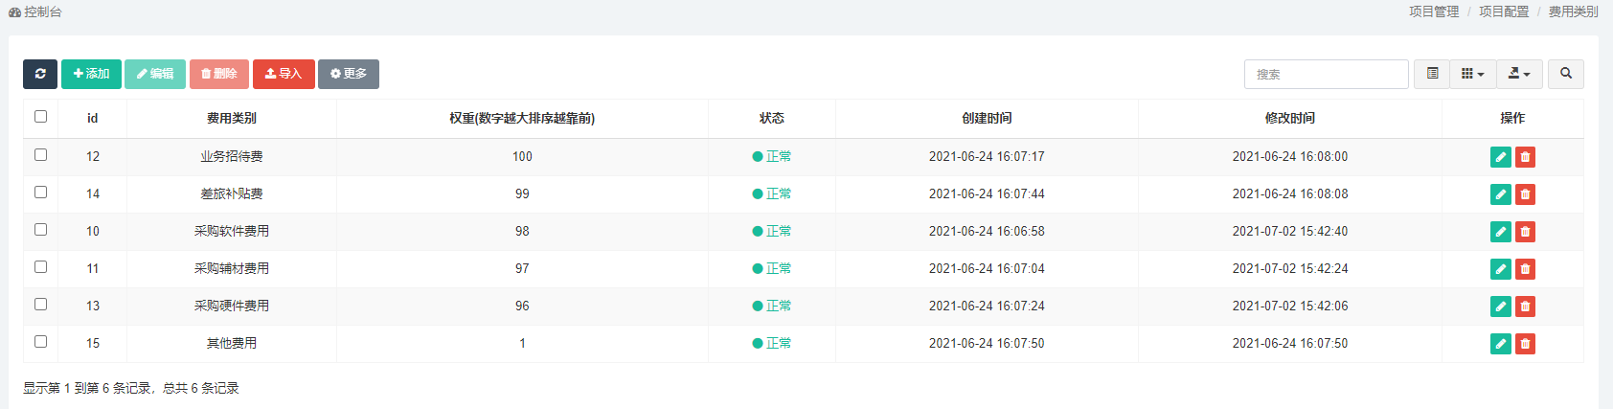Click trash icon for 采购辅材费用 row
The width and height of the screenshot is (1613, 409).
coord(1525,269)
